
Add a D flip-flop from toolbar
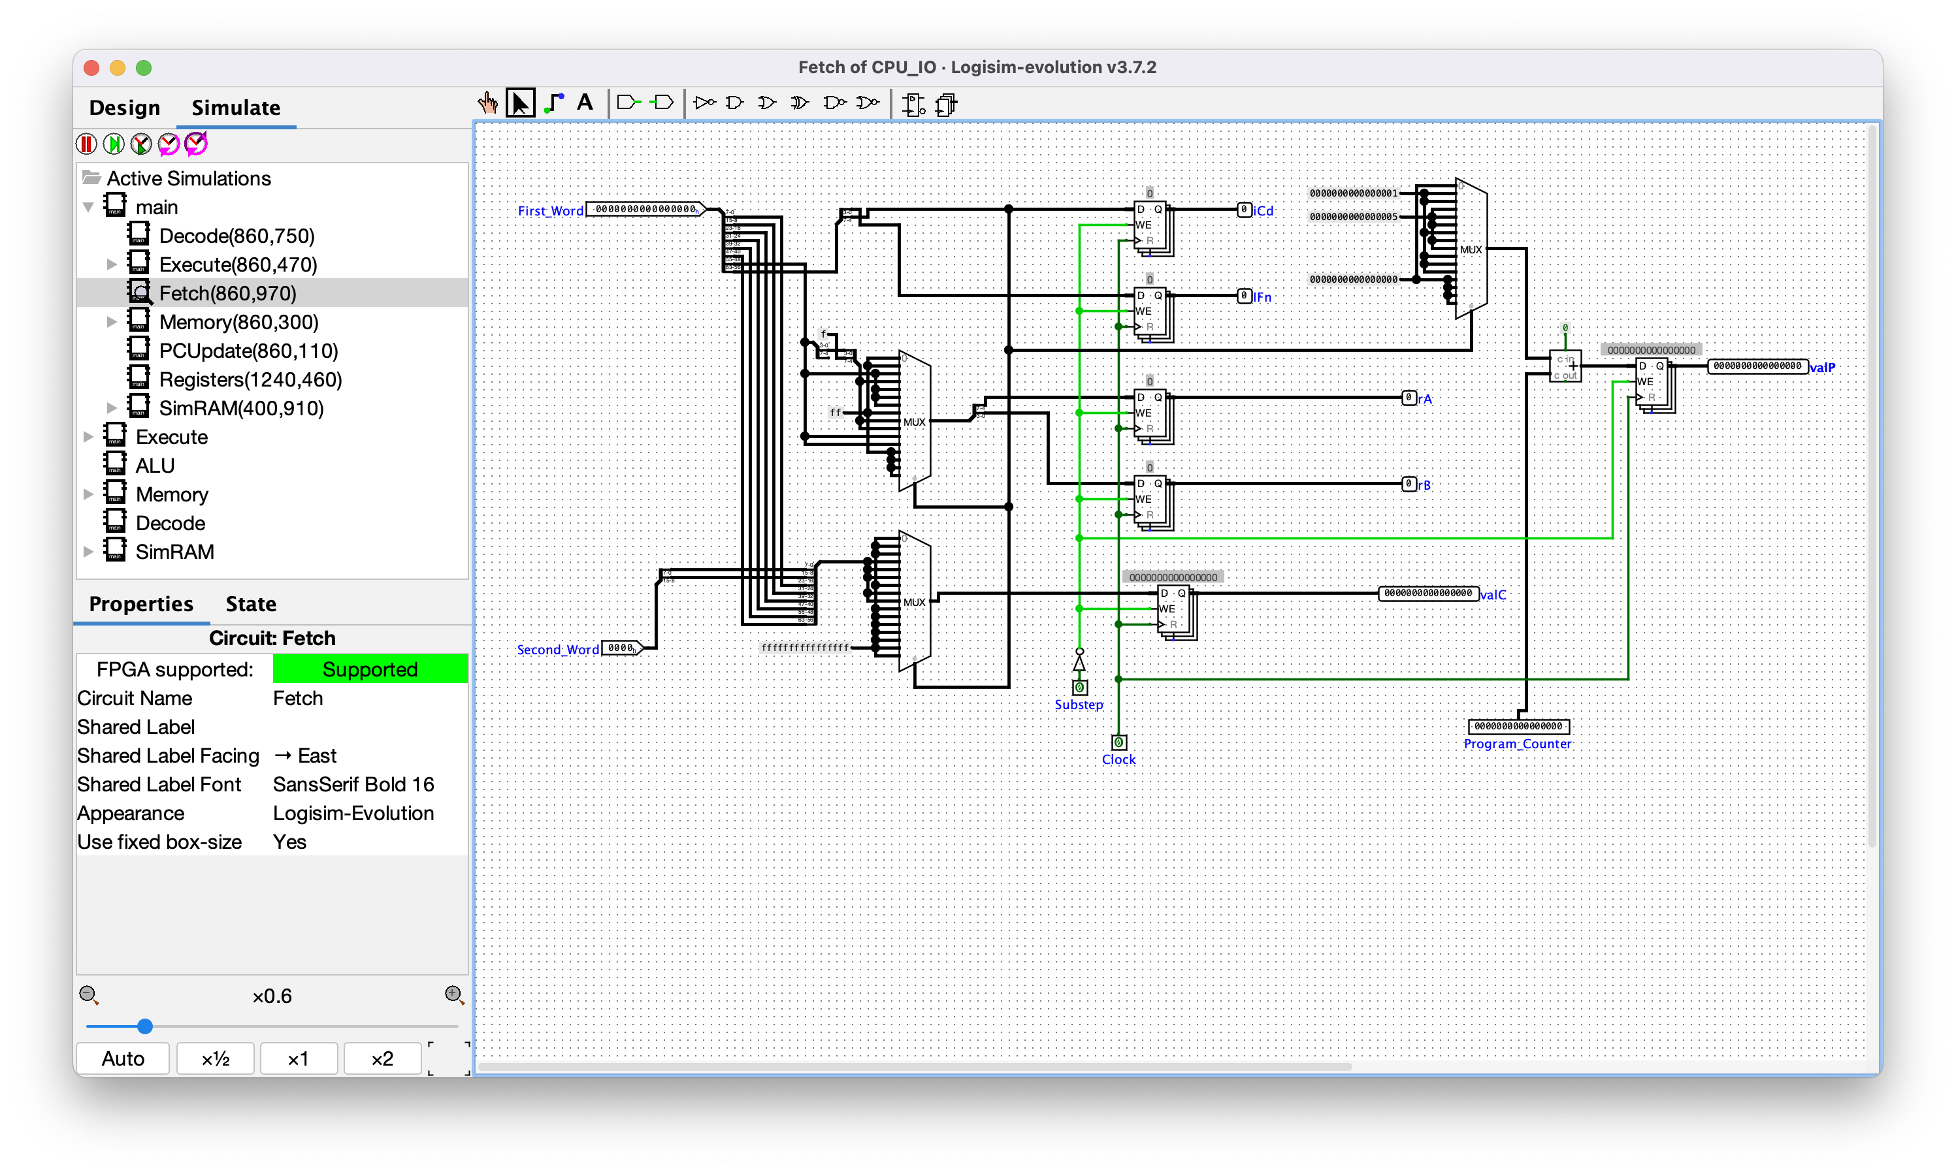click(x=913, y=104)
